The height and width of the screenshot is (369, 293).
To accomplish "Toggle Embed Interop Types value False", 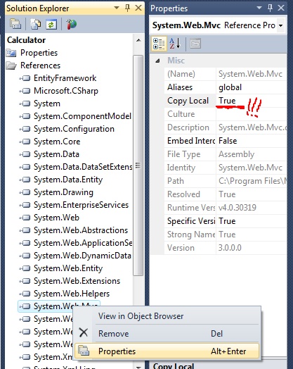I will tap(252, 141).
